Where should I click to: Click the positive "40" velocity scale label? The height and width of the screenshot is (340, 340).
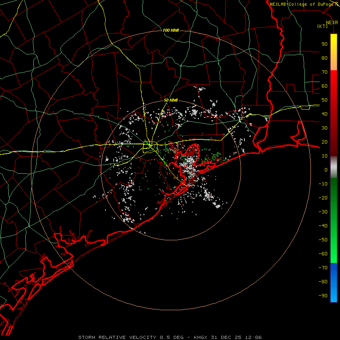click(325, 114)
